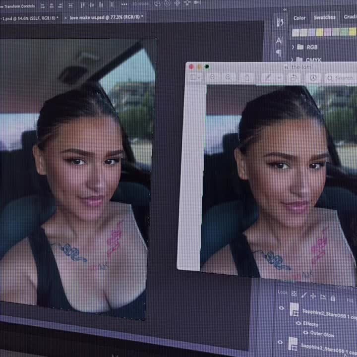Viewport: 357px width, 357px height.
Task: Click Lock transparent pixels icon
Action: pos(294,294)
